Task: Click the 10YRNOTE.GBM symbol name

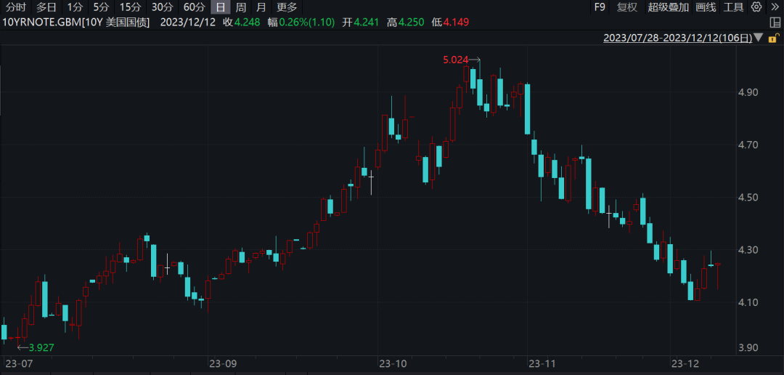Action: (76, 23)
